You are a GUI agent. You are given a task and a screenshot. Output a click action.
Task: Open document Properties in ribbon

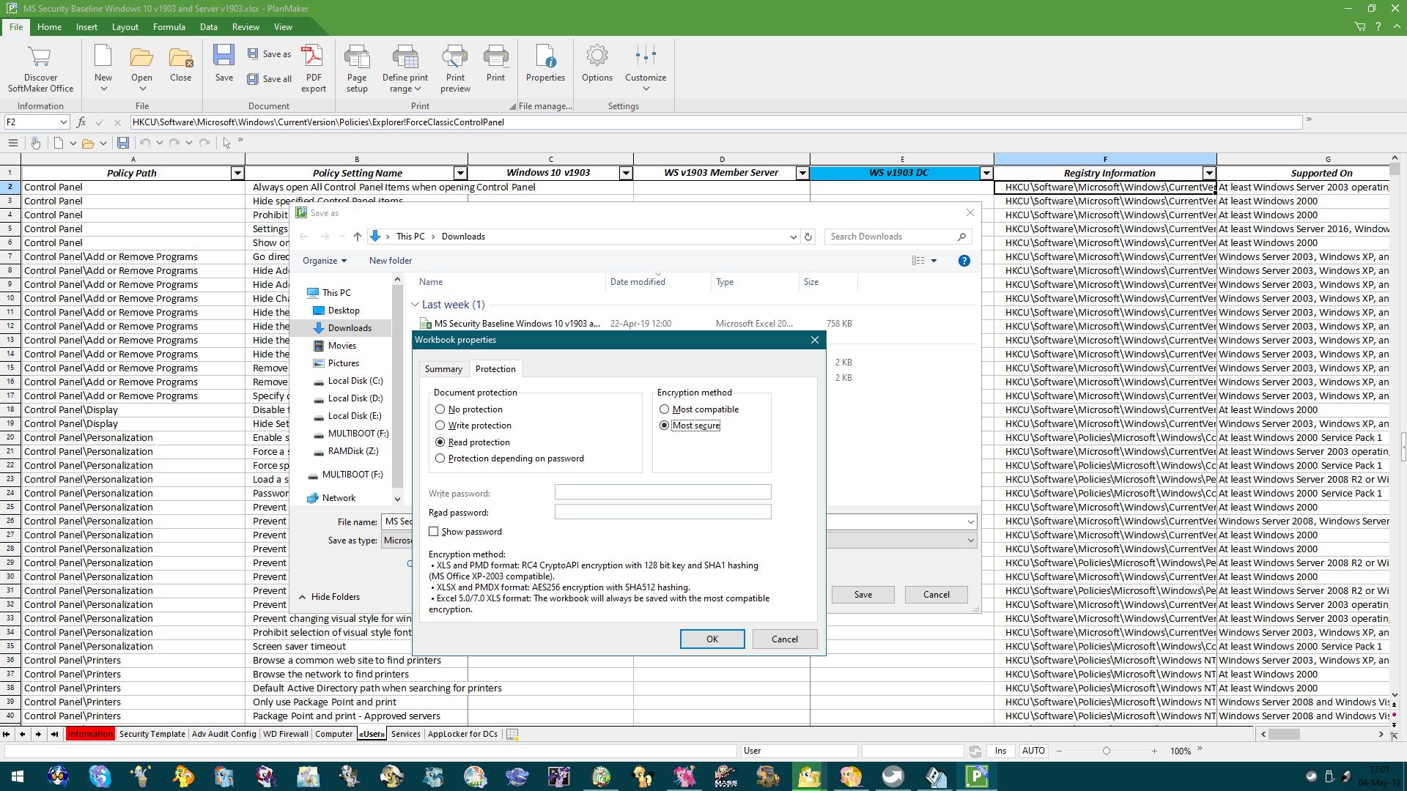[x=545, y=64]
